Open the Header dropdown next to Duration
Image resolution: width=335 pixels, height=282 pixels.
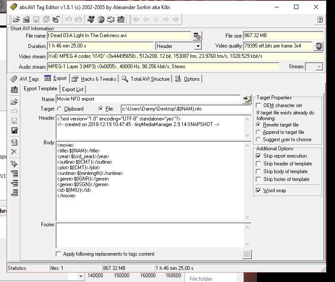(x=198, y=46)
